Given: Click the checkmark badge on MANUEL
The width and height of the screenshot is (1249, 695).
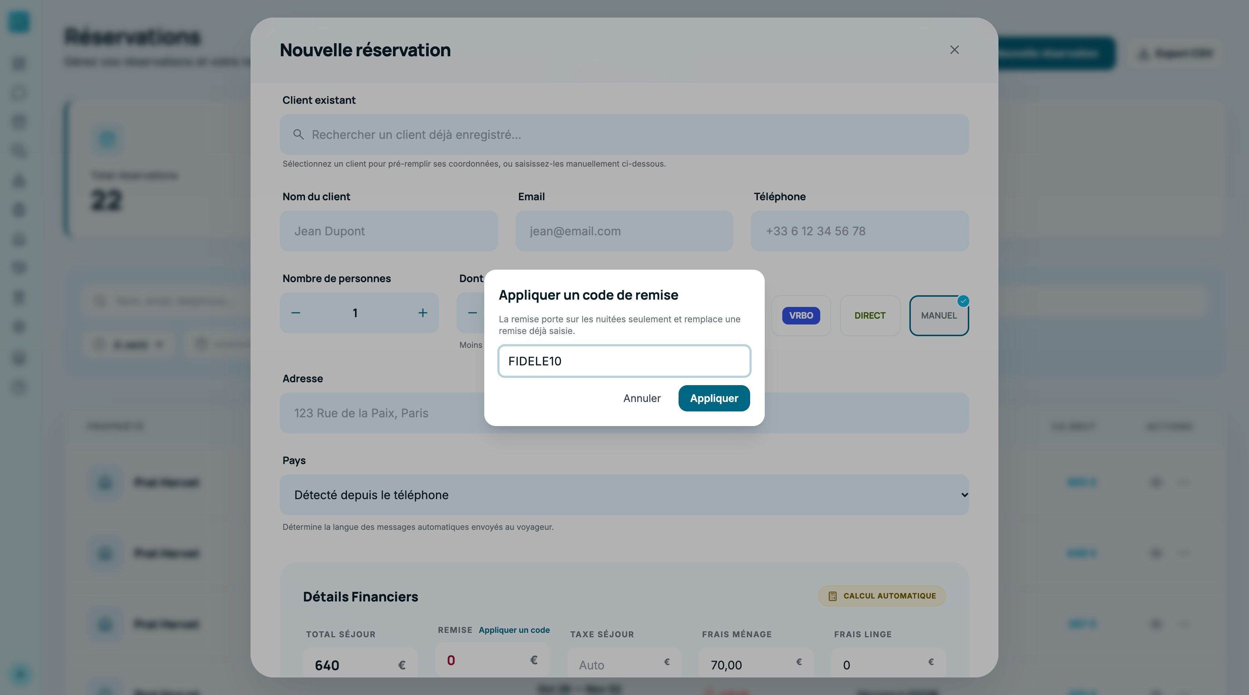Looking at the screenshot, I should point(963,301).
